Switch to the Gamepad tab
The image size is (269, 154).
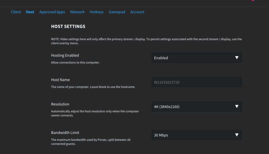click(117, 12)
